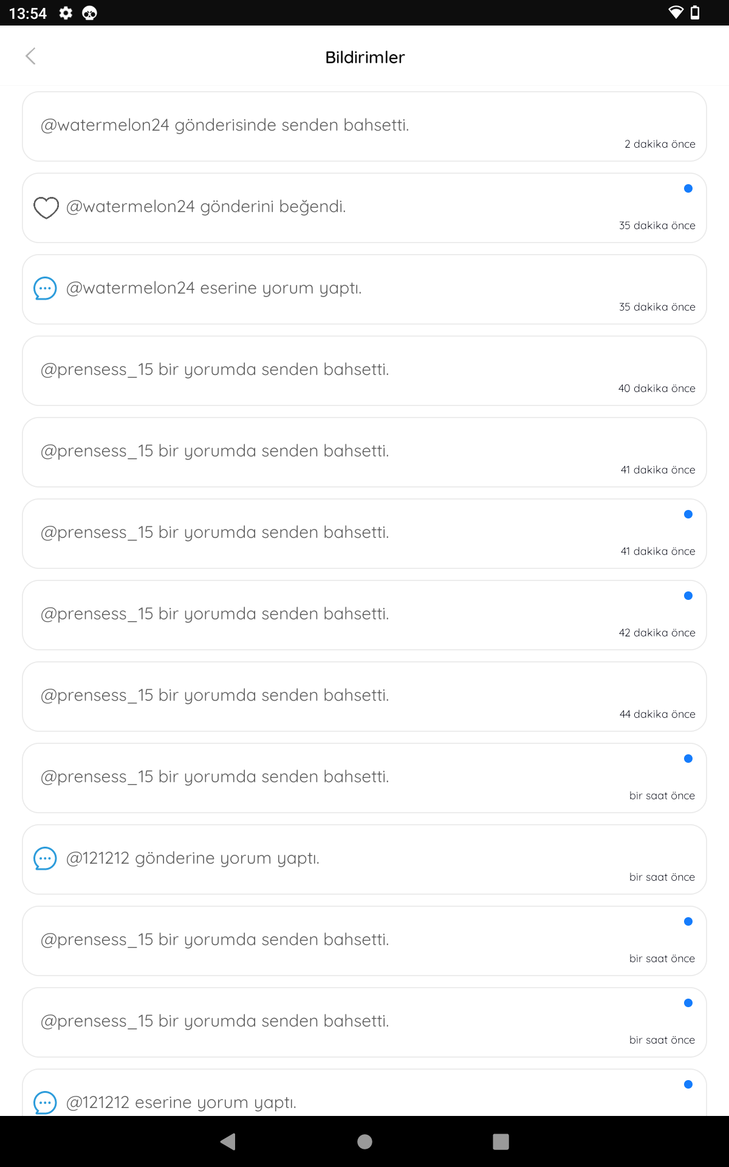Open the watermelon24 eserine yorum yaptı notification

pyautogui.click(x=364, y=289)
